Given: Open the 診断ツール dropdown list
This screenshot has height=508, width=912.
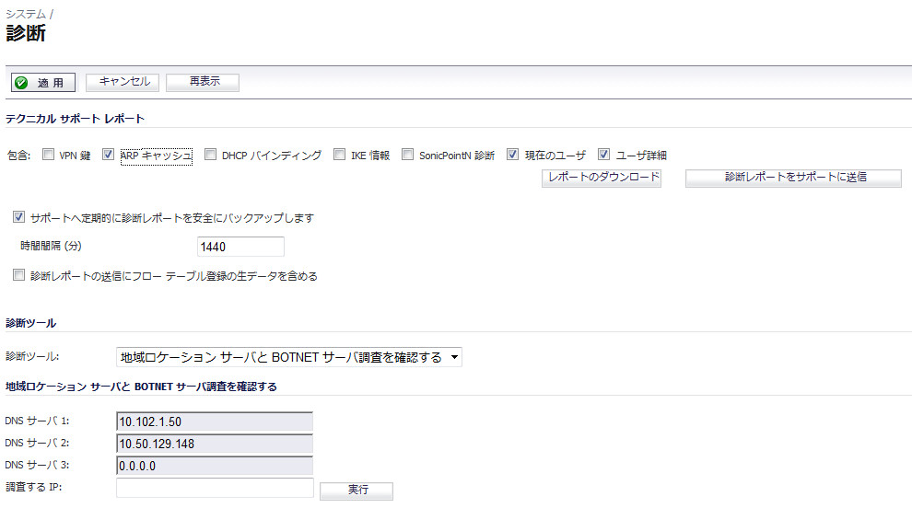Looking at the screenshot, I should coord(289,357).
